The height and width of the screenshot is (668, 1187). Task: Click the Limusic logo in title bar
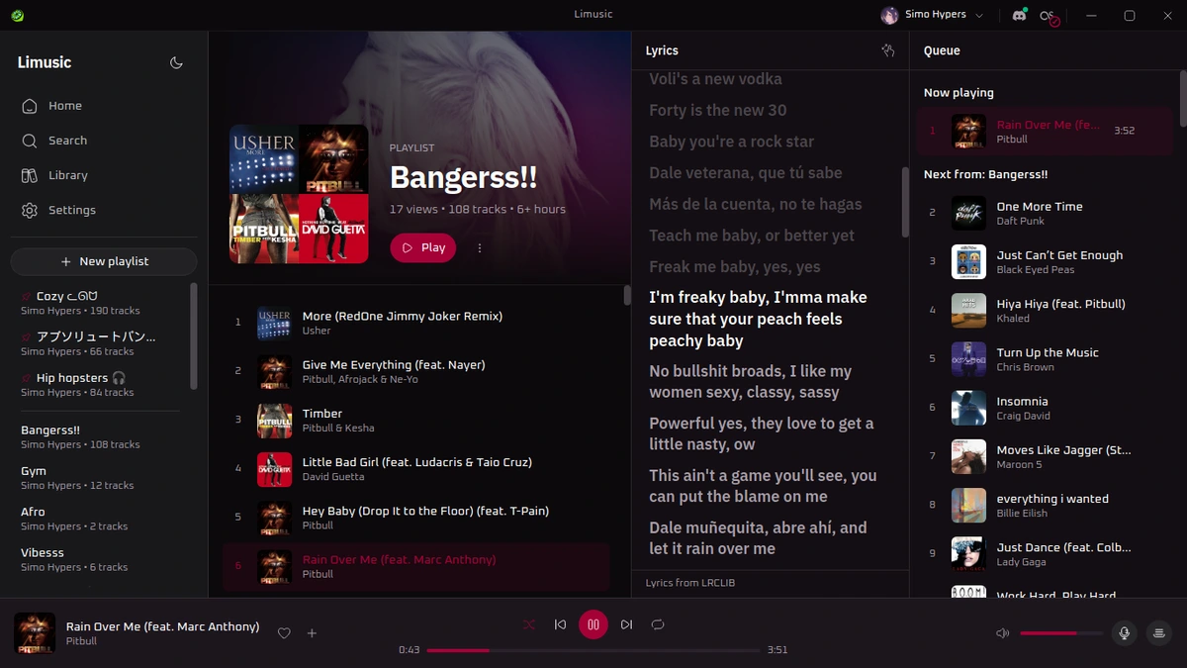click(17, 15)
